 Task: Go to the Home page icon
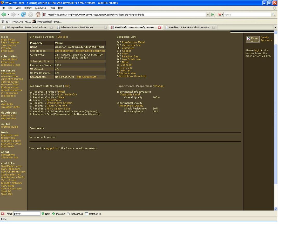(38, 14)
